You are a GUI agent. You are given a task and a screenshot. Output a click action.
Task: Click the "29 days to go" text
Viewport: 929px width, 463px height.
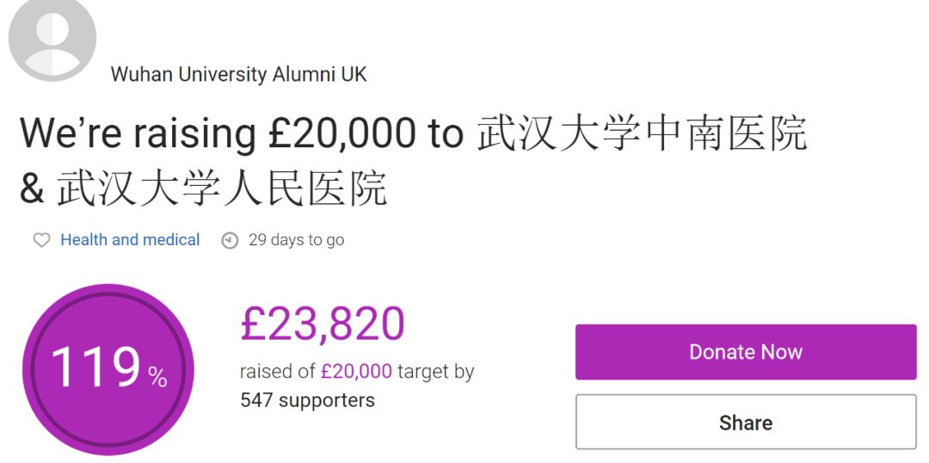point(296,240)
